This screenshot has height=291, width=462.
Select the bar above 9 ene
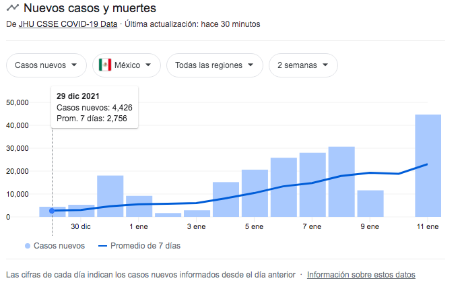pos(370,203)
